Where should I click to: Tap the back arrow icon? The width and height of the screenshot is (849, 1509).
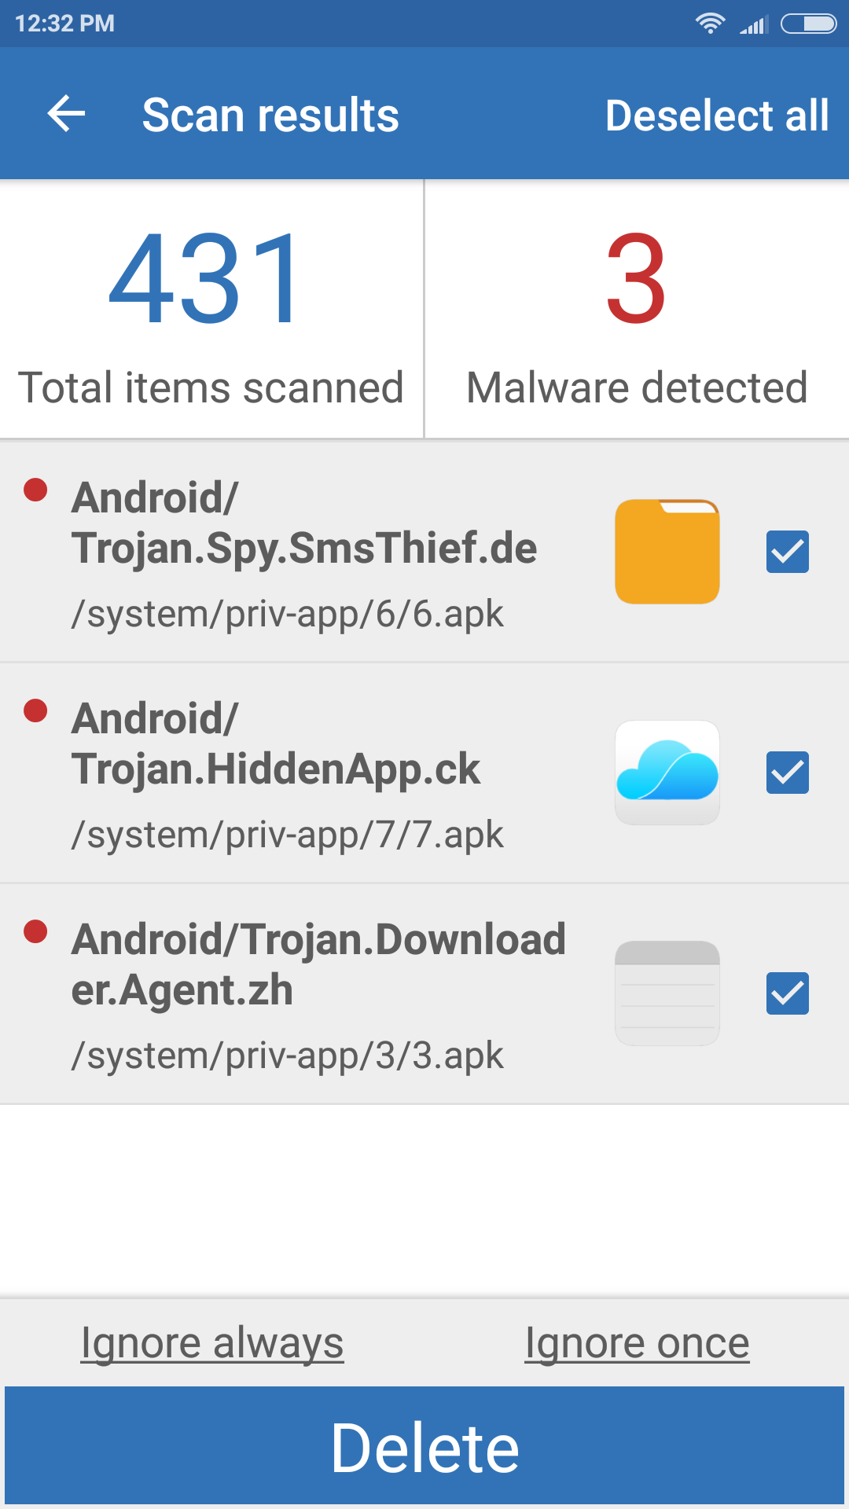pos(66,115)
